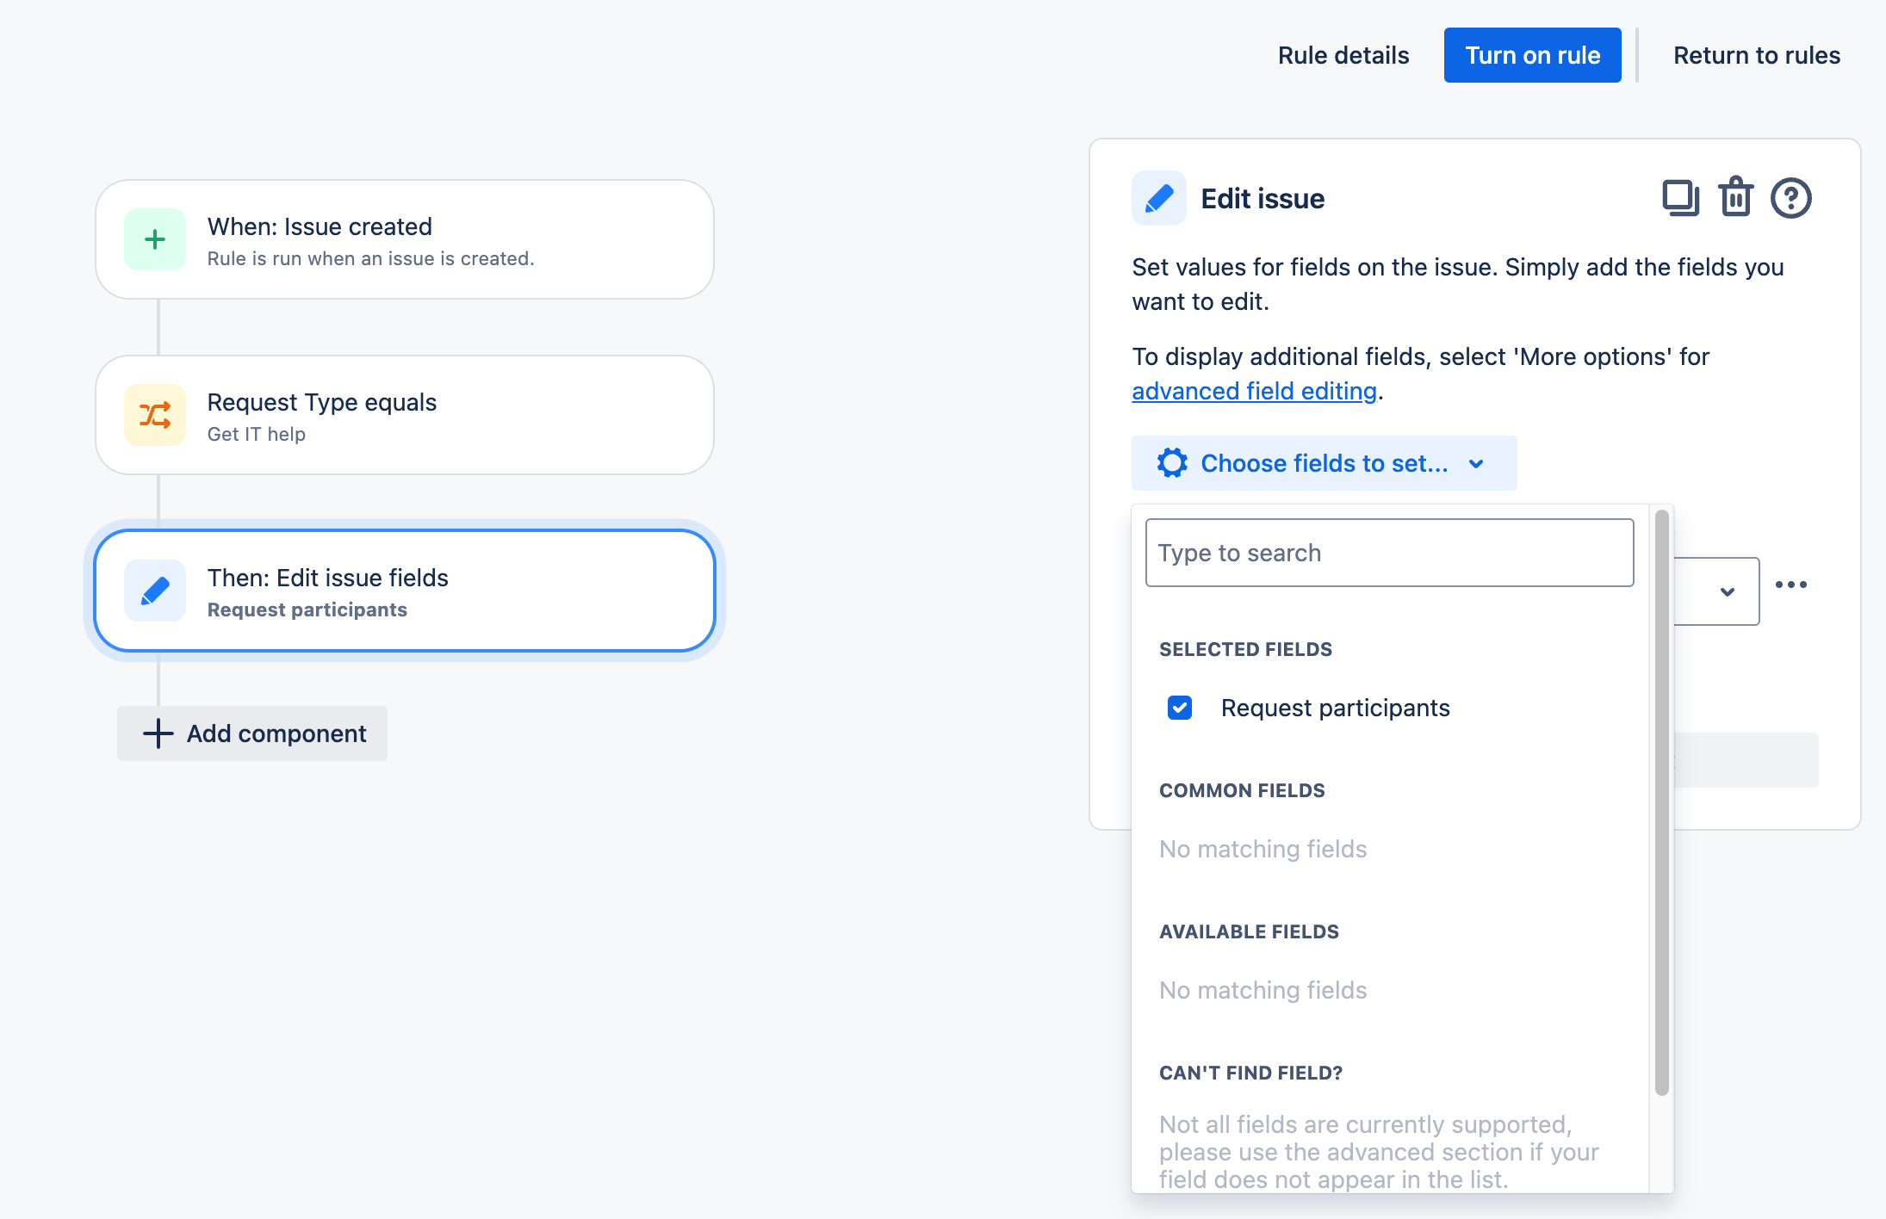Select the When: Issue created trigger

[405, 239]
